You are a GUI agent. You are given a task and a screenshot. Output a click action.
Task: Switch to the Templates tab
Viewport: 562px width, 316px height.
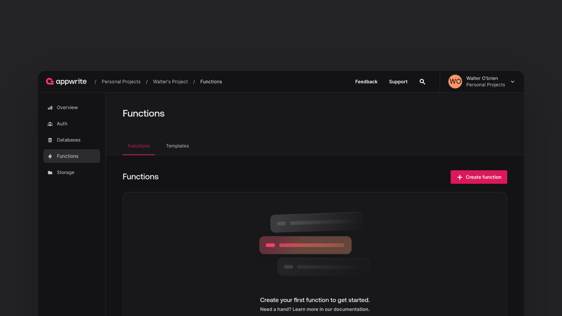pos(177,146)
